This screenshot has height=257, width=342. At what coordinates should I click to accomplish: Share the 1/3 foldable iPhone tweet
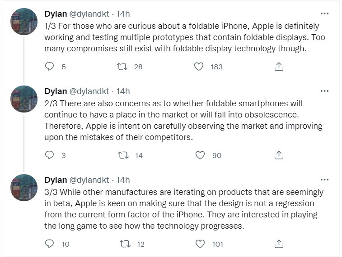279,67
